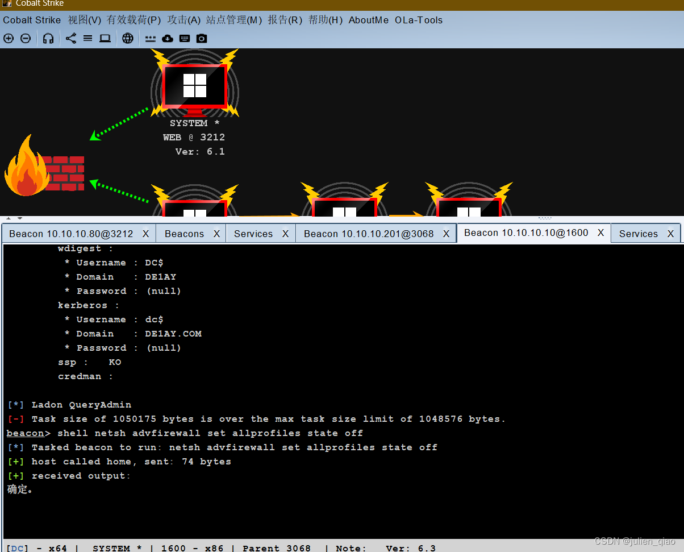The height and width of the screenshot is (552, 684).
Task: Click 'SYSTEM *' in the status bar
Action: pos(117,548)
